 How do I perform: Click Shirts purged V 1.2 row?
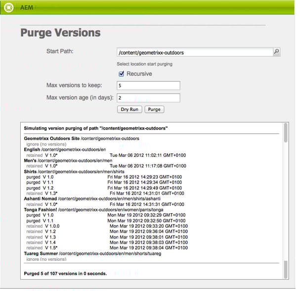(x=104, y=188)
